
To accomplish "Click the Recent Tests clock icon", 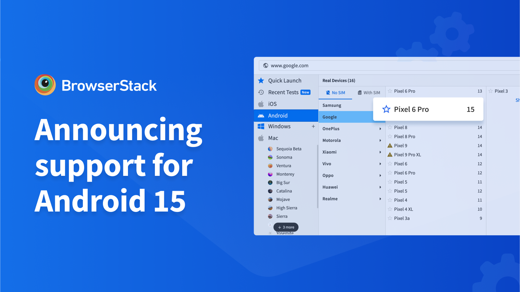I will pos(261,92).
